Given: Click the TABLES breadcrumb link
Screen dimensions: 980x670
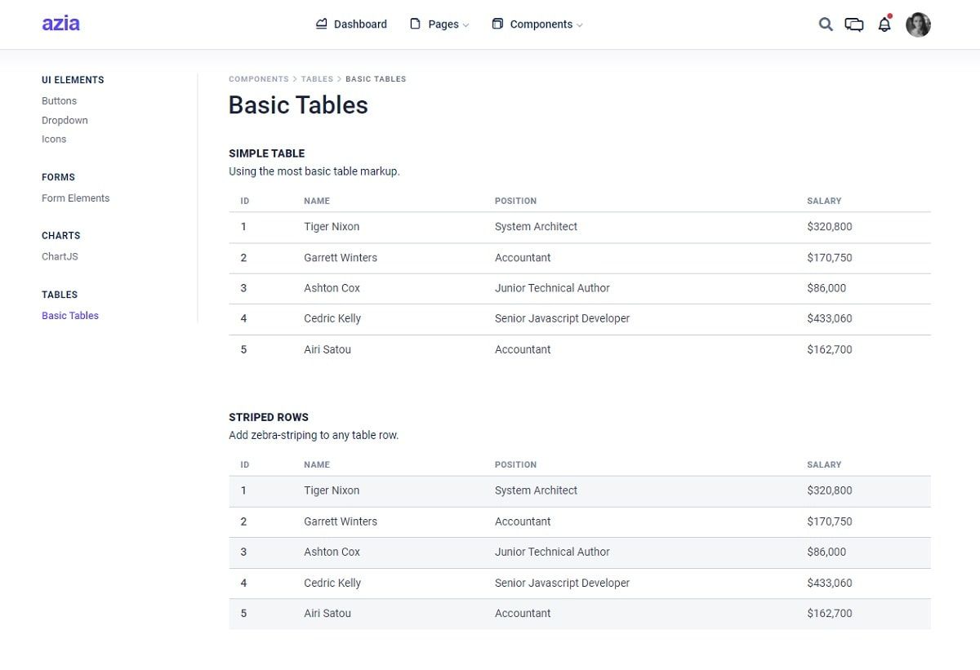Looking at the screenshot, I should tap(317, 78).
